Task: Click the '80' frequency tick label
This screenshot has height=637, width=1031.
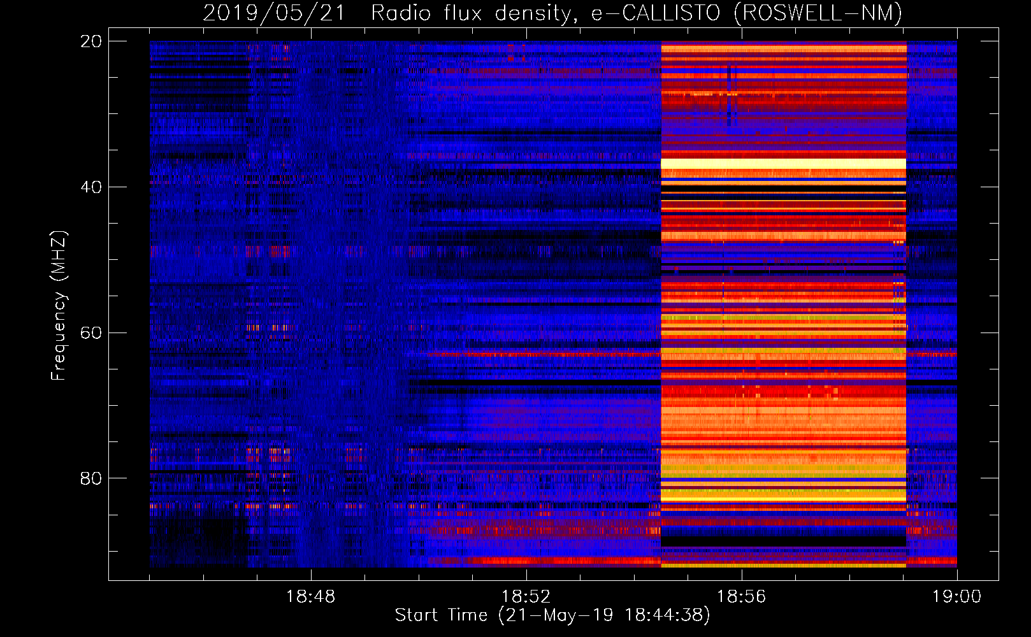Action: tap(91, 478)
